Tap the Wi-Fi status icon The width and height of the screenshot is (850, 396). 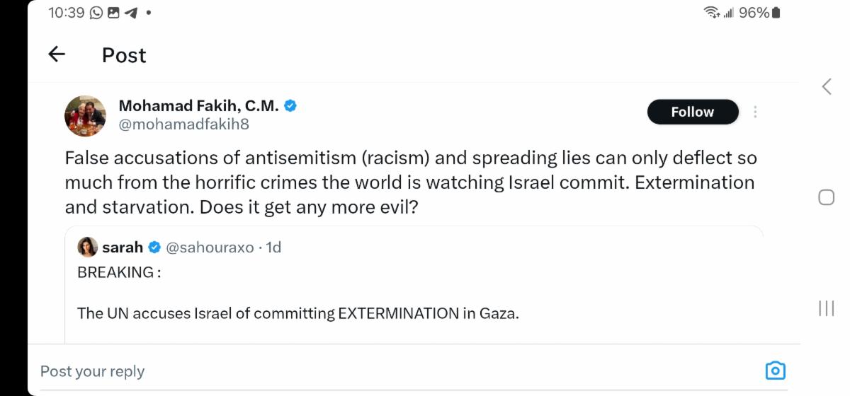710,13
